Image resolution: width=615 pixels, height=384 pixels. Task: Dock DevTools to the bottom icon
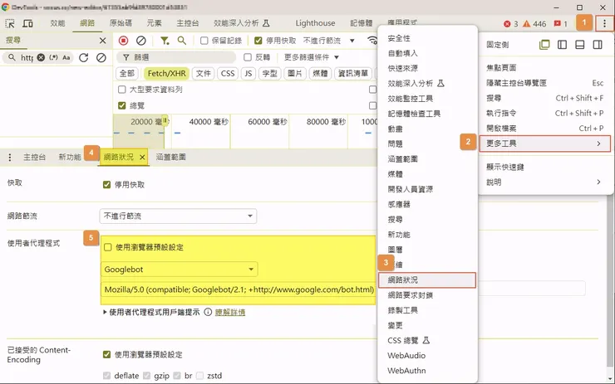(x=580, y=45)
